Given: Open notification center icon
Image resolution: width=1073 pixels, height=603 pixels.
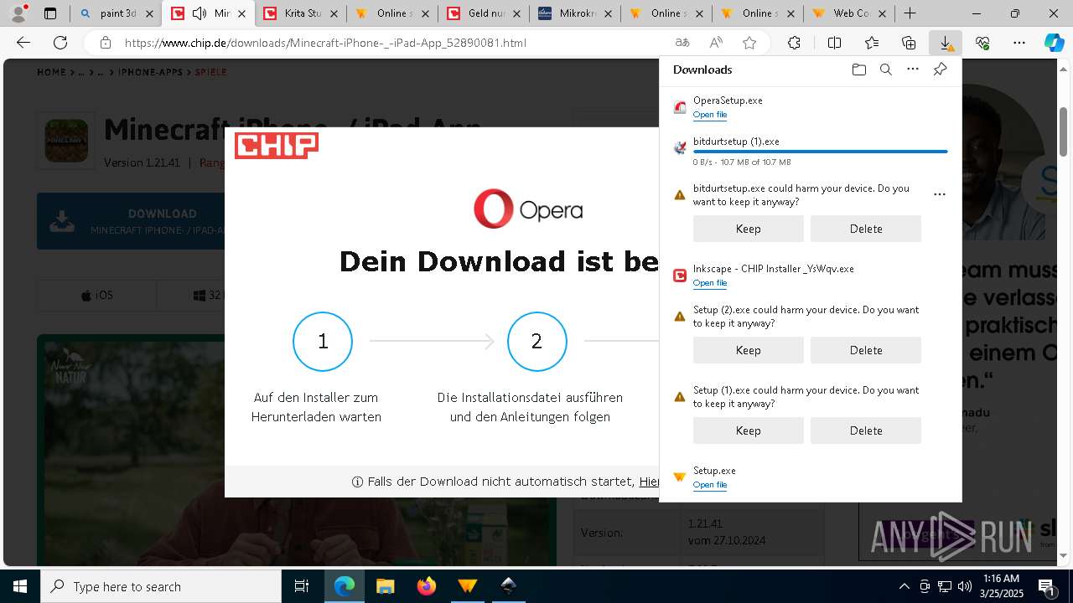Looking at the screenshot, I should coord(1047,586).
